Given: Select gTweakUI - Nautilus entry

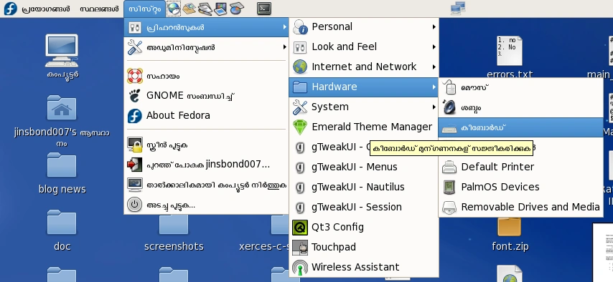Looking at the screenshot, I should click(364, 187).
